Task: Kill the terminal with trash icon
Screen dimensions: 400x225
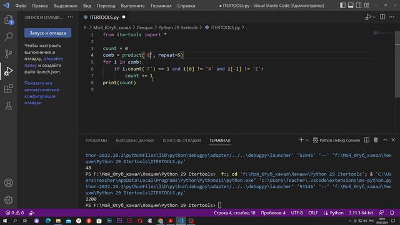Action: (376, 140)
